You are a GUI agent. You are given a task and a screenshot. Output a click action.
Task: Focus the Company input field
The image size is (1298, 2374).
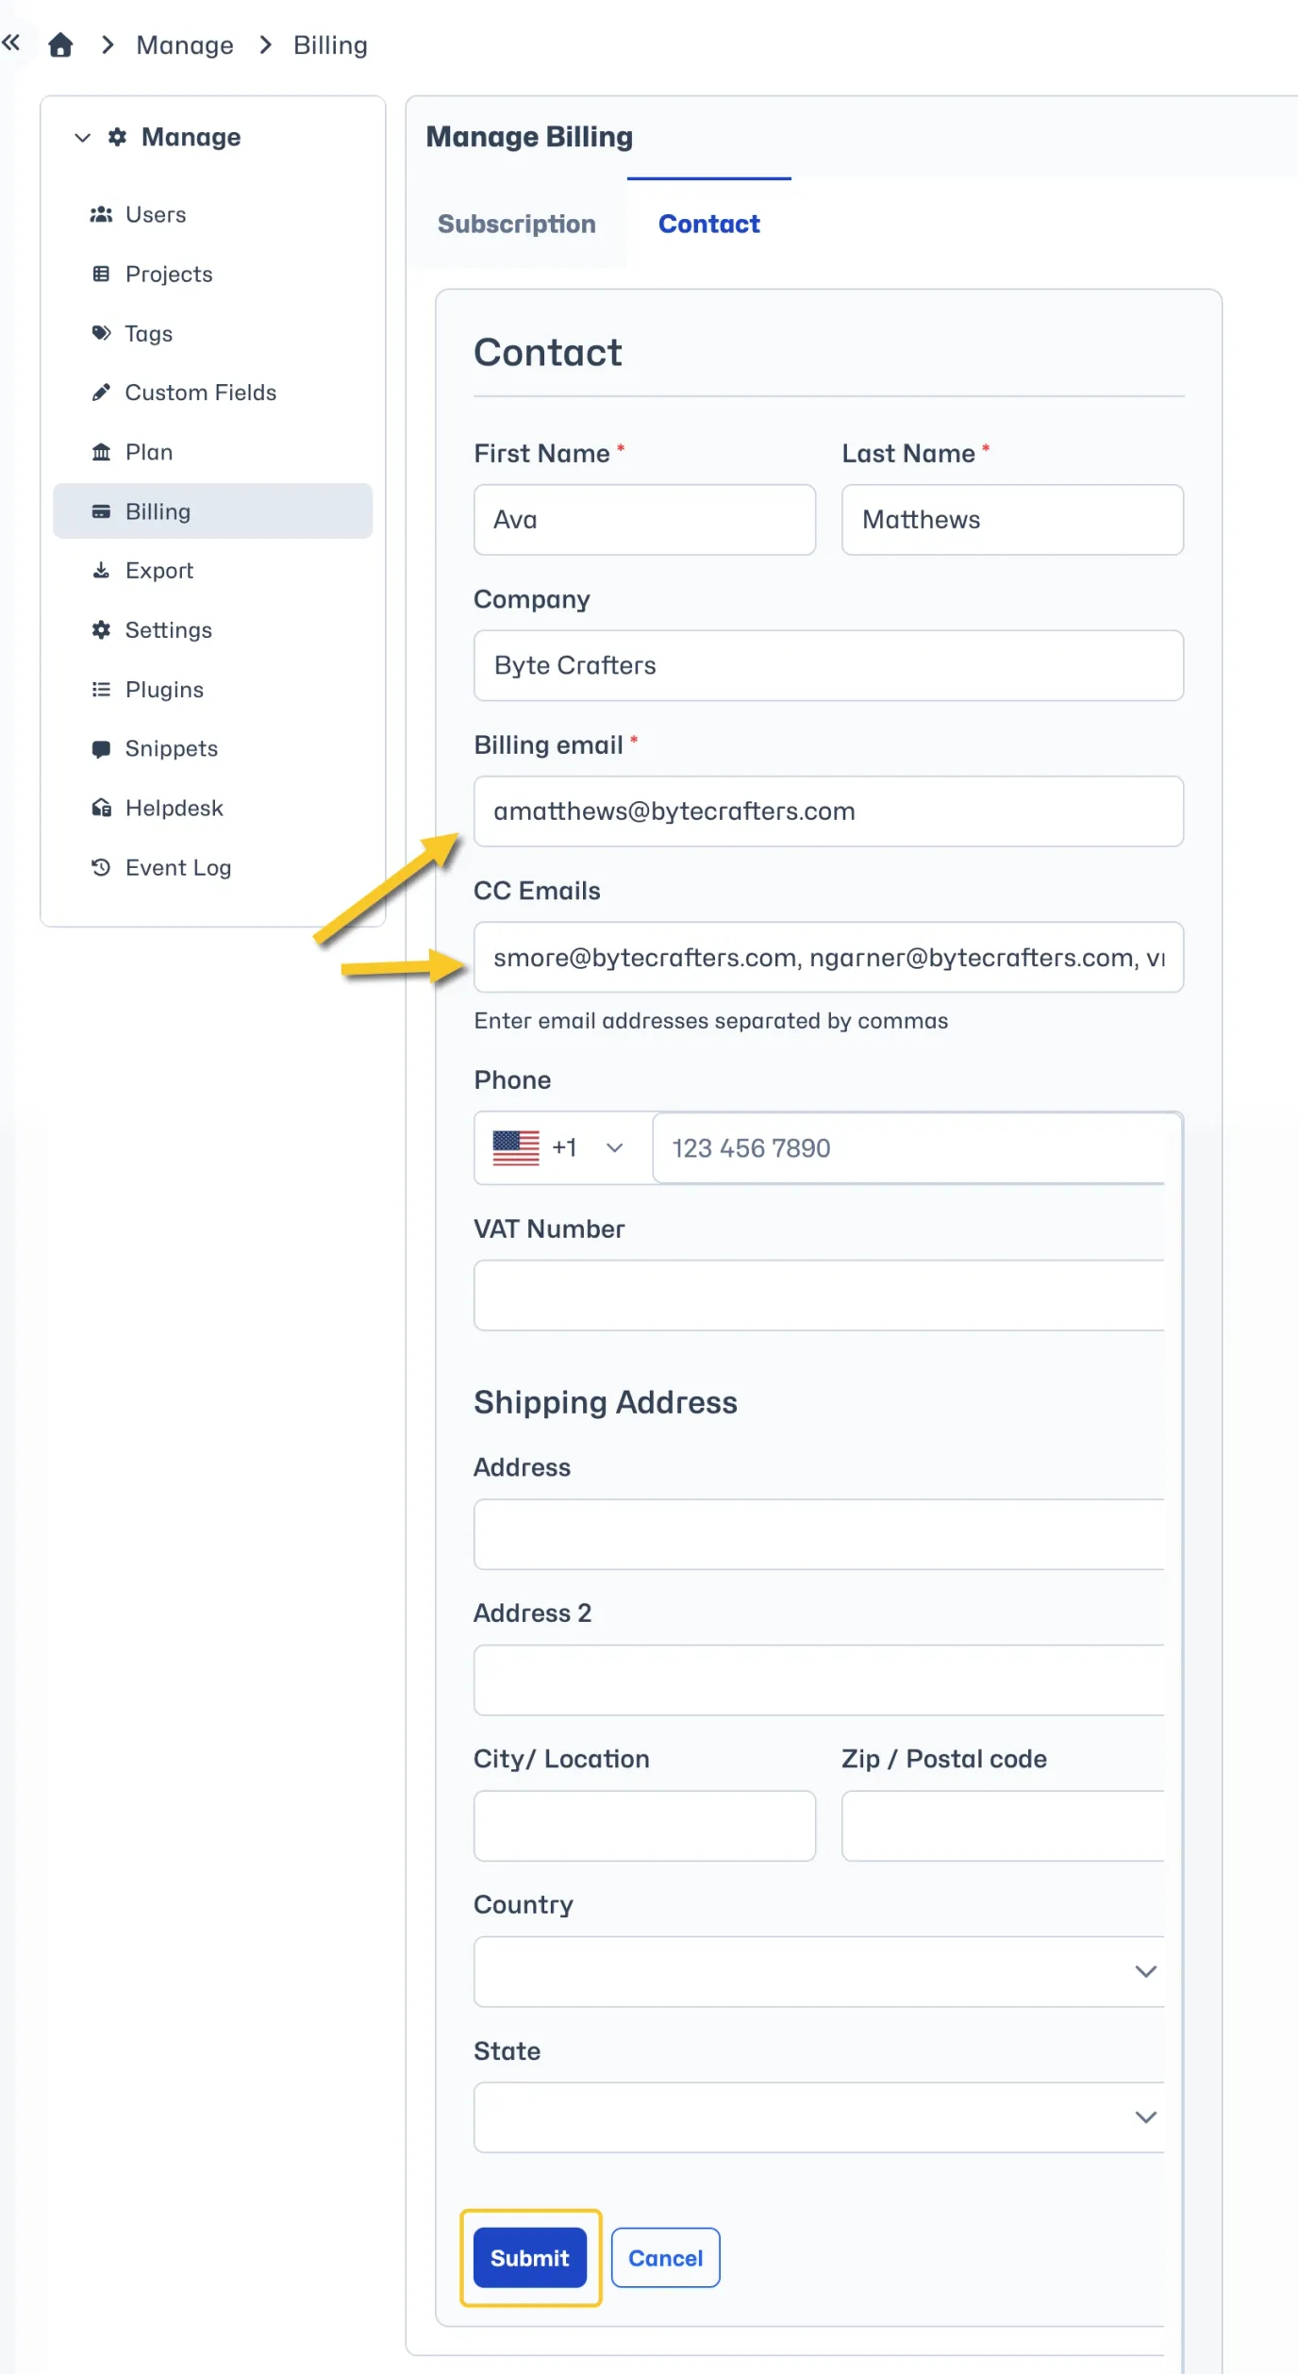[829, 665]
